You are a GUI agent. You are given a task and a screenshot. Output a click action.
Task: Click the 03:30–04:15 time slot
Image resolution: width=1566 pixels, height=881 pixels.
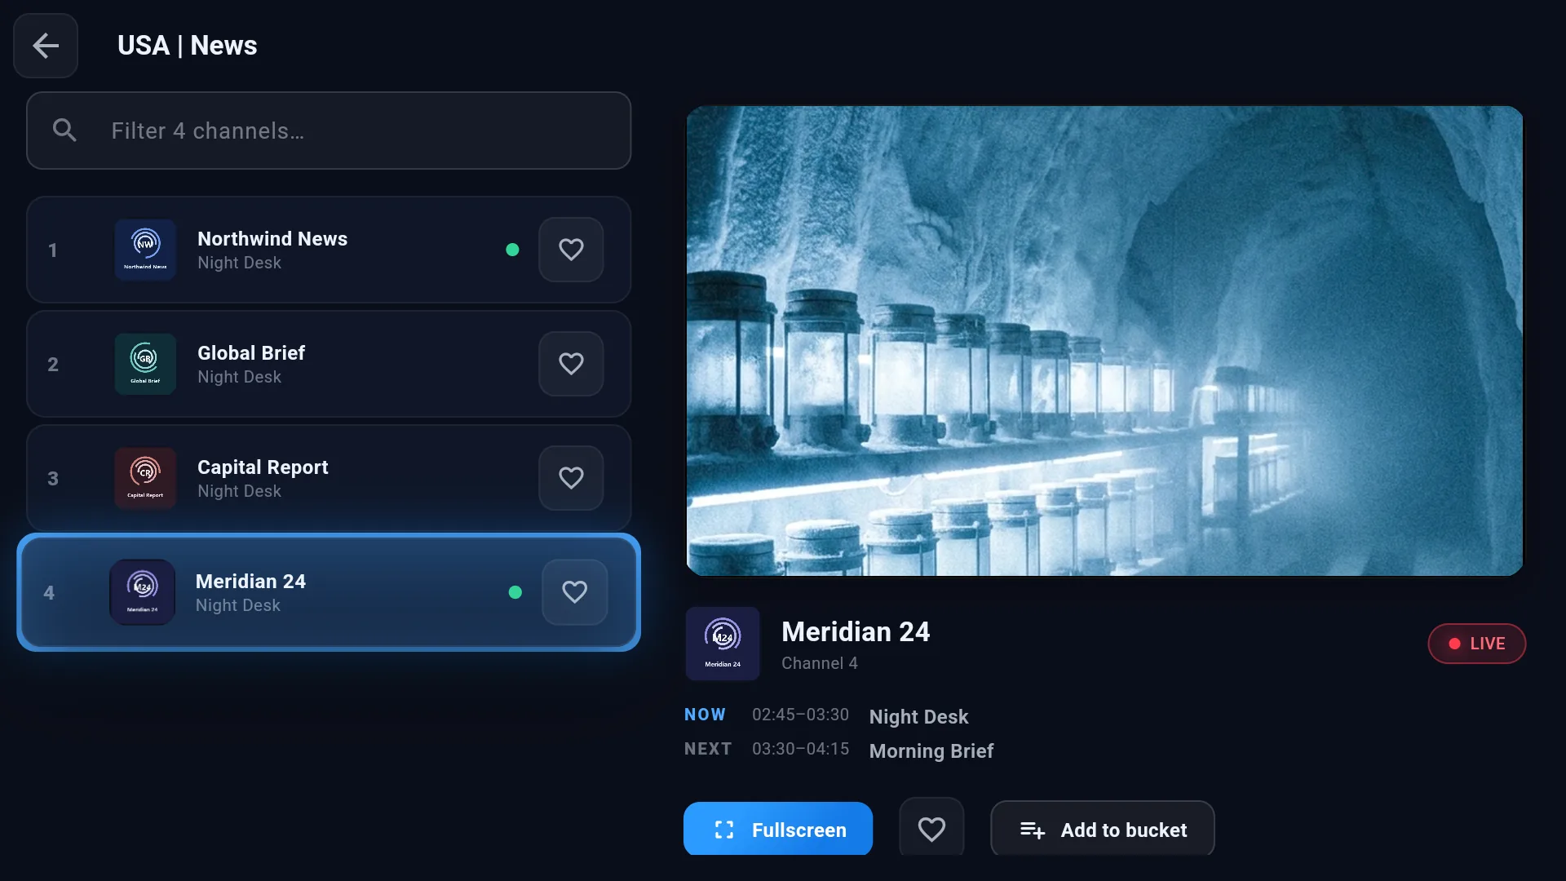click(800, 749)
